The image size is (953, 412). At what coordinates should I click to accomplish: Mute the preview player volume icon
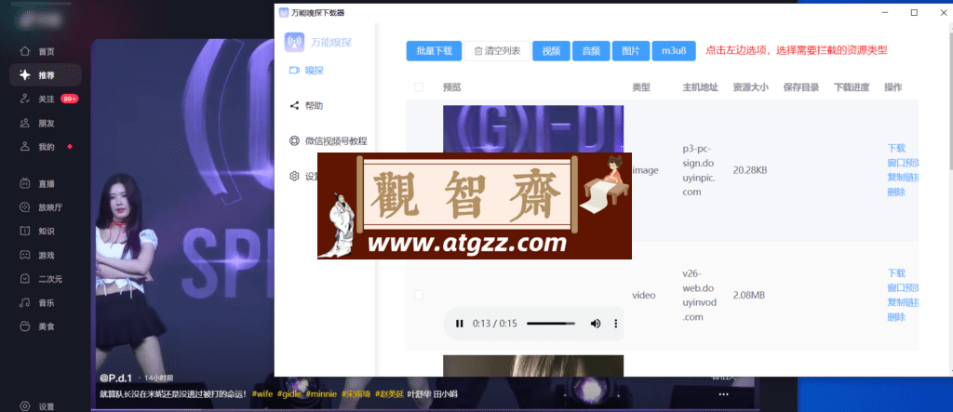click(596, 324)
